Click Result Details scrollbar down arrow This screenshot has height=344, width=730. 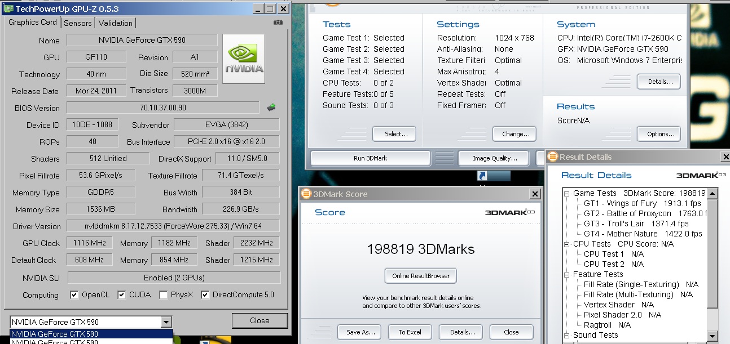click(713, 337)
